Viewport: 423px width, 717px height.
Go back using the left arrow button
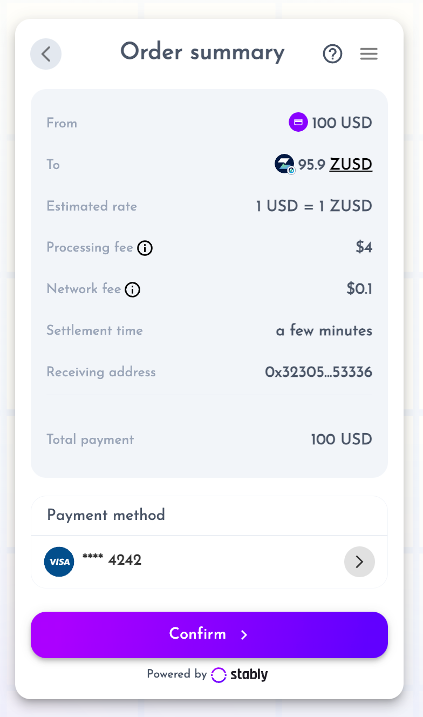click(x=46, y=54)
